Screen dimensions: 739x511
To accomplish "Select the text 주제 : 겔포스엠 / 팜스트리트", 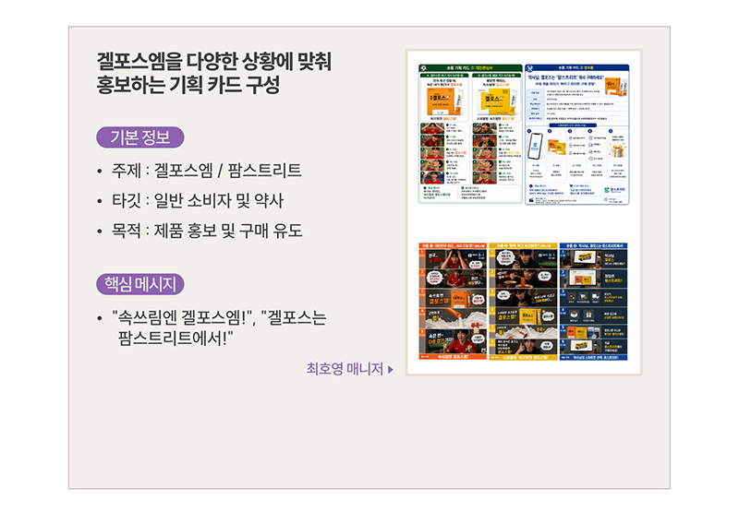I will click(x=206, y=171).
